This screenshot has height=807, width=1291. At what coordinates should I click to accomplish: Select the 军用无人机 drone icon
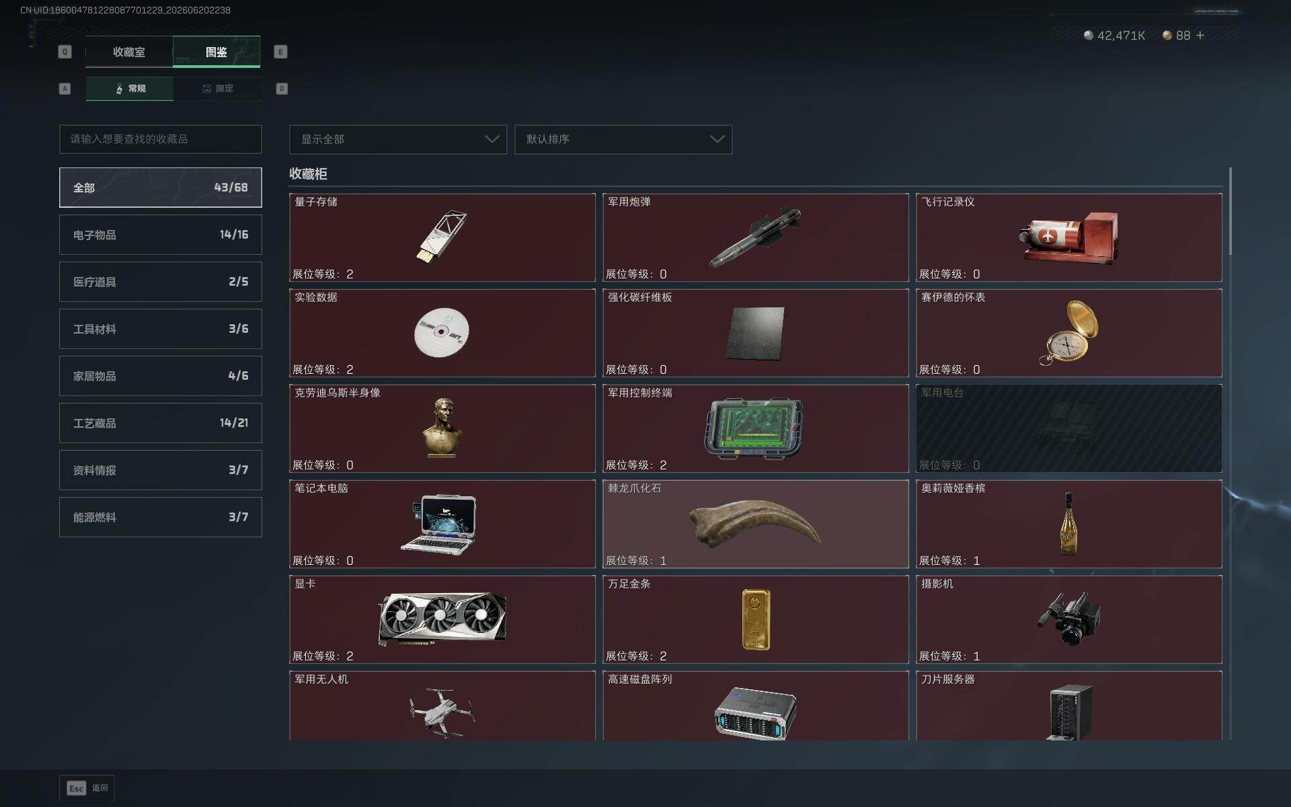(442, 713)
